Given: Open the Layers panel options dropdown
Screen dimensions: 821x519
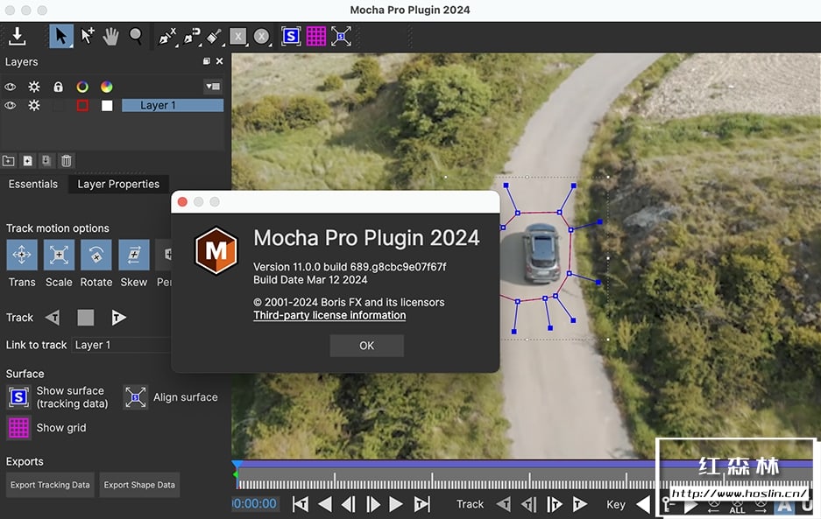Looking at the screenshot, I should tap(213, 87).
